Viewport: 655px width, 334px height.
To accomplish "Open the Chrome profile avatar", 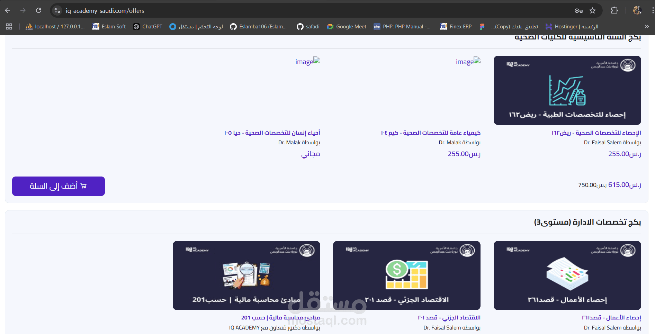I will 637,10.
